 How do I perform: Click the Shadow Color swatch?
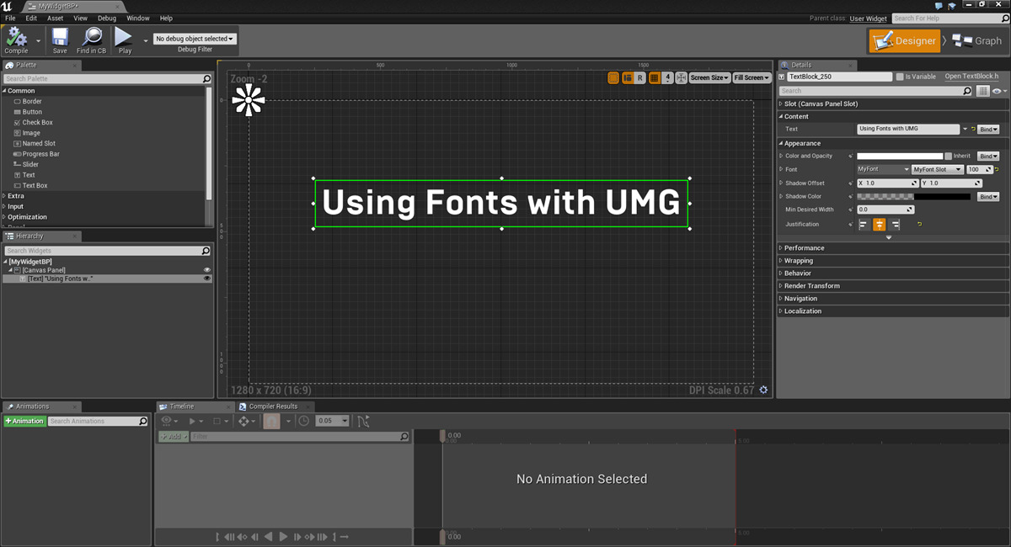(x=914, y=196)
